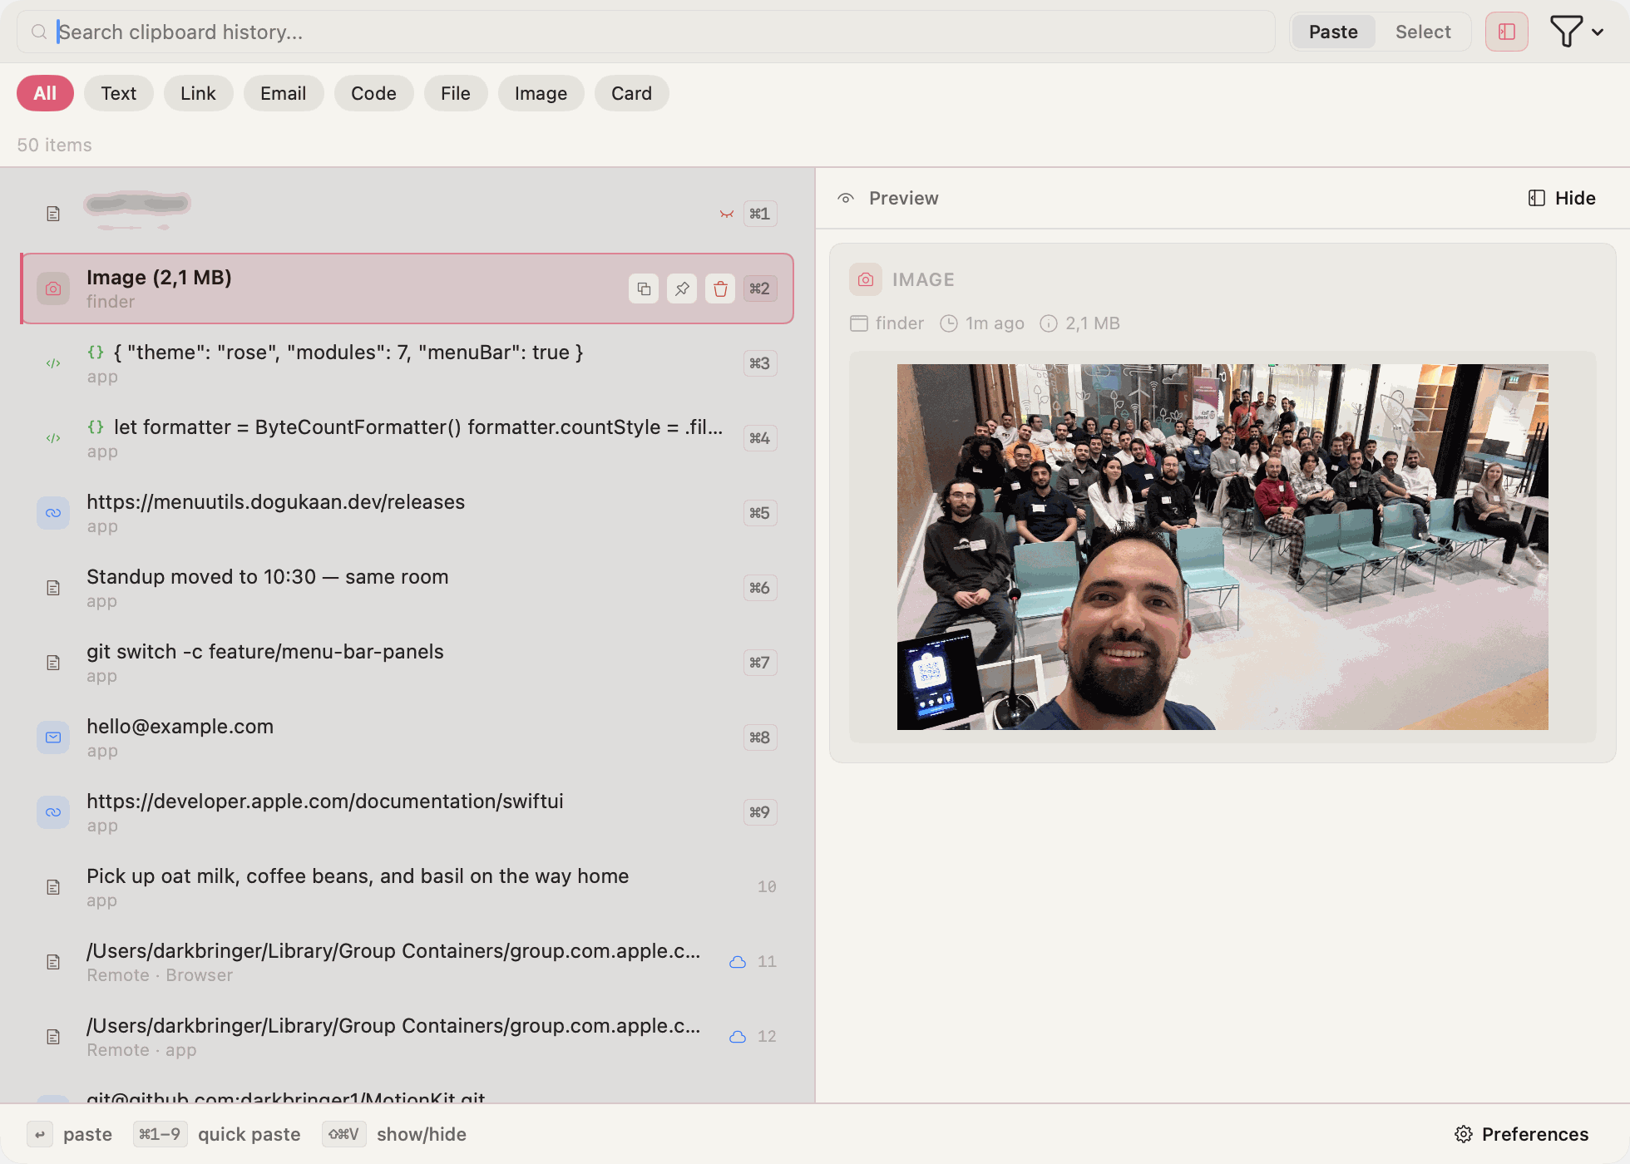This screenshot has width=1630, height=1164.
Task: Click the link icon of the menuutils releases row
Action: [53, 513]
